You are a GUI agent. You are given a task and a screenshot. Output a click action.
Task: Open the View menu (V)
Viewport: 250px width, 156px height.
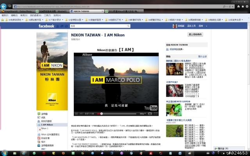click(24, 16)
